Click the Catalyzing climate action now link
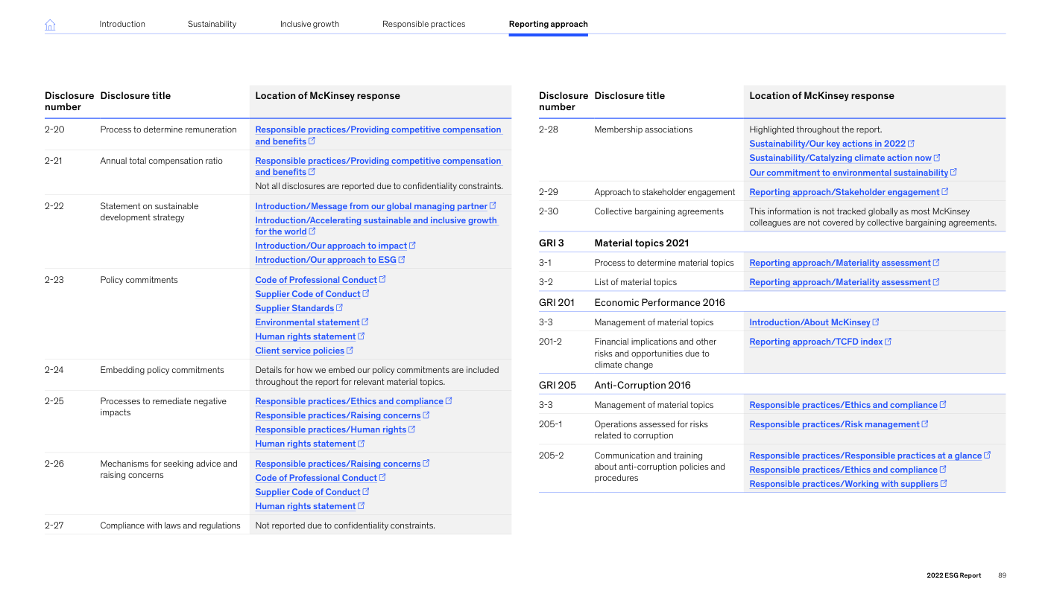This screenshot has height=591, width=1051. [x=840, y=158]
